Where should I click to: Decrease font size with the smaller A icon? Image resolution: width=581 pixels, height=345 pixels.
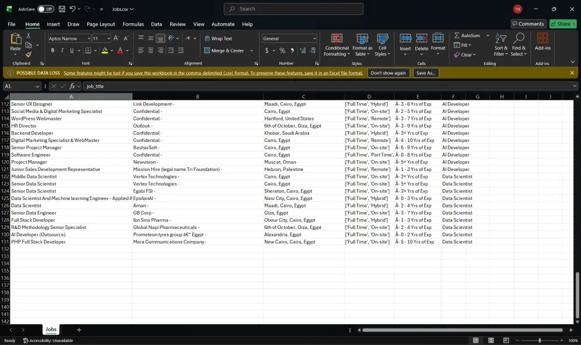point(126,38)
